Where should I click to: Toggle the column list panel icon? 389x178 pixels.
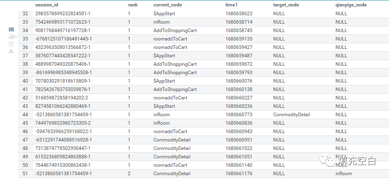click(x=11, y=44)
